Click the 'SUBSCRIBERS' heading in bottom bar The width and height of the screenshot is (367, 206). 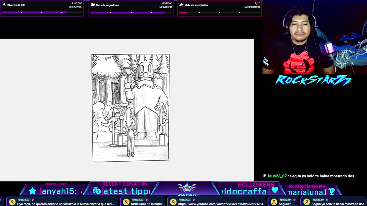pyautogui.click(x=307, y=186)
